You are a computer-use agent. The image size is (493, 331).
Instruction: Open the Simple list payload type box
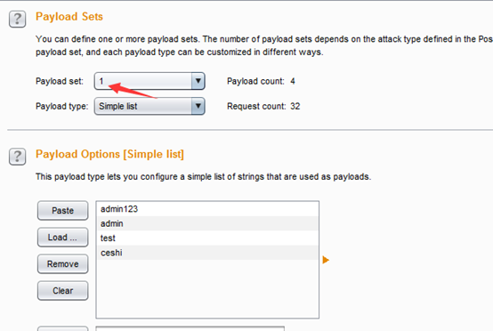click(x=150, y=106)
